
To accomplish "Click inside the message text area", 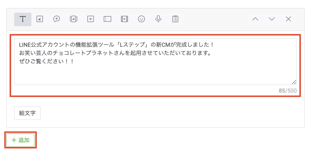I will pos(155,61).
